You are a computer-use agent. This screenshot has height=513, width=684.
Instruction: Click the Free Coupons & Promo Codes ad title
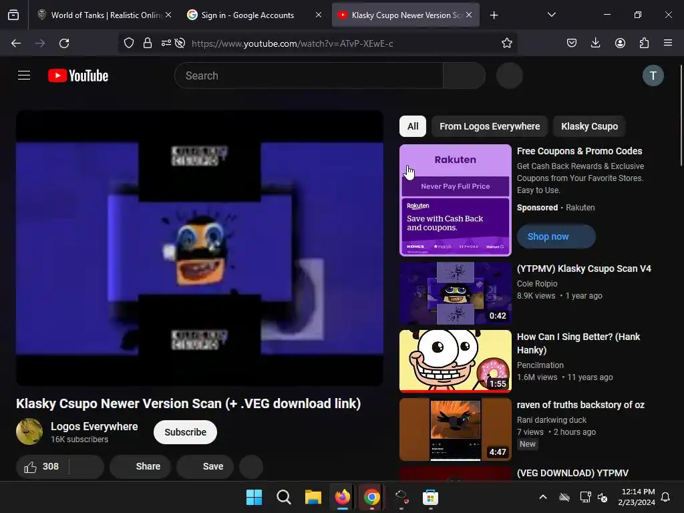[x=579, y=151]
